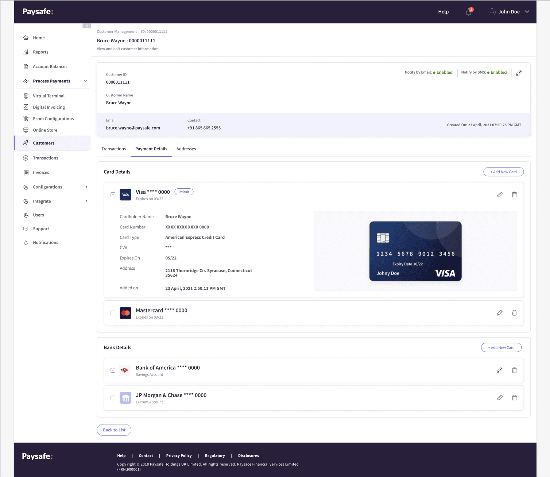Delete the Visa card

coord(514,195)
